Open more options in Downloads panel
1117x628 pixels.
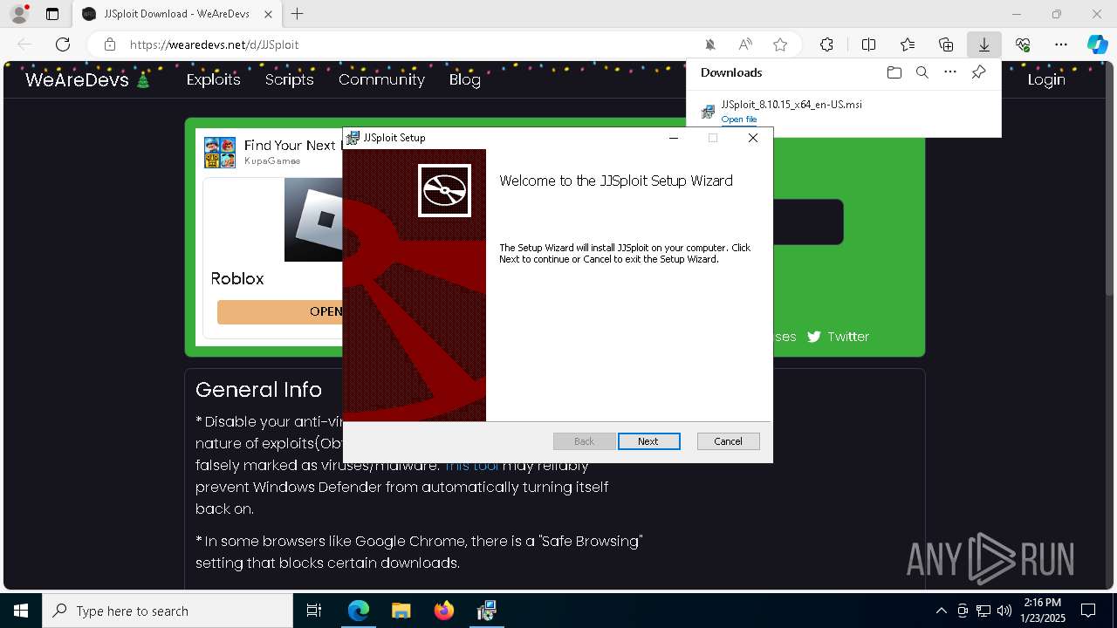point(950,72)
